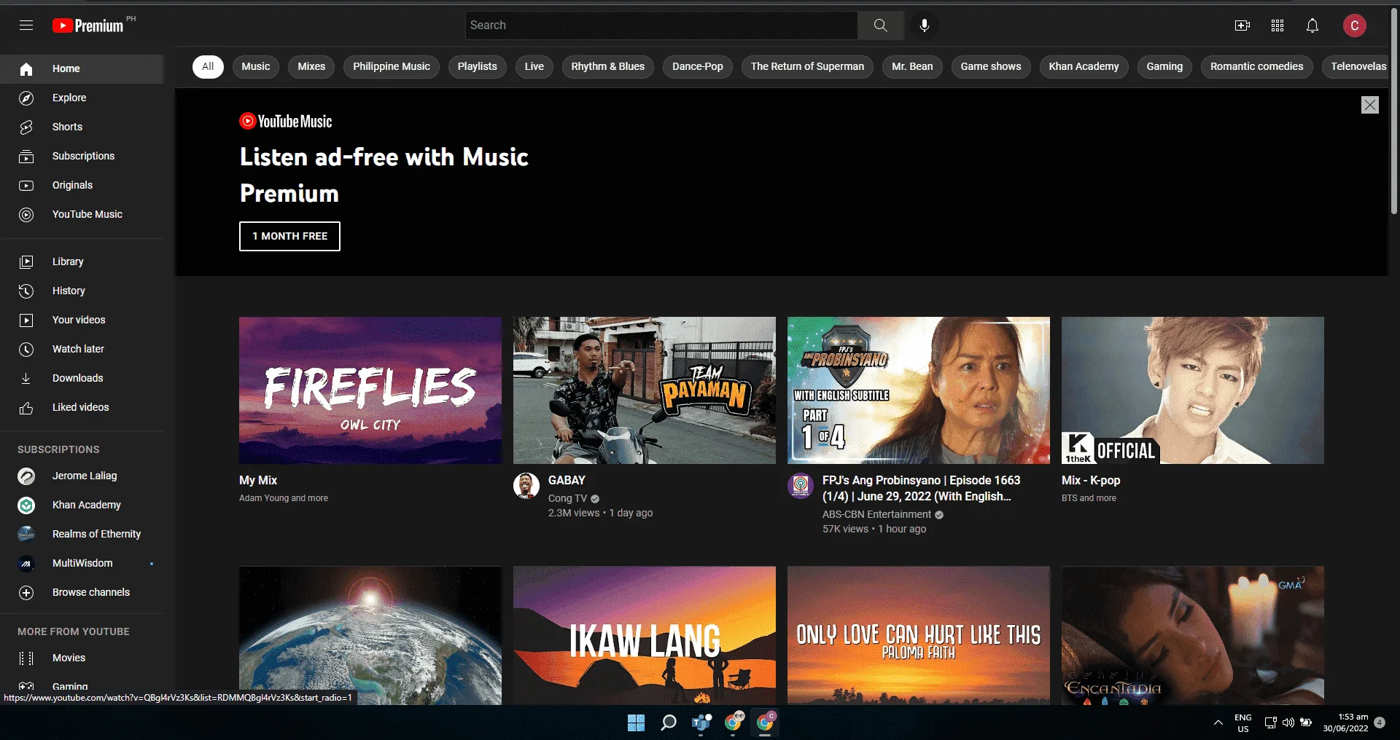
Task: Open the YouTube apps grid icon
Action: (1277, 25)
